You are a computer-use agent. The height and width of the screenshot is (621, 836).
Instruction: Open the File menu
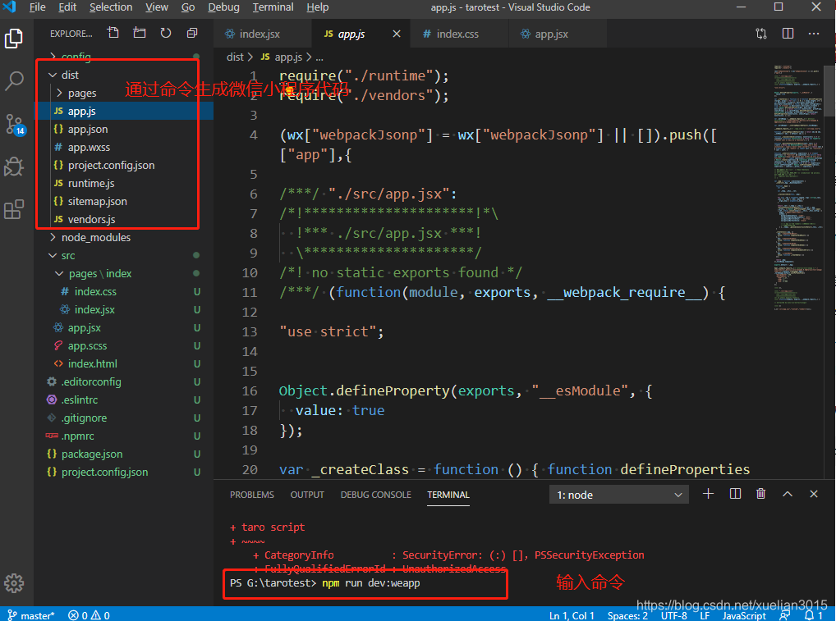(x=37, y=7)
